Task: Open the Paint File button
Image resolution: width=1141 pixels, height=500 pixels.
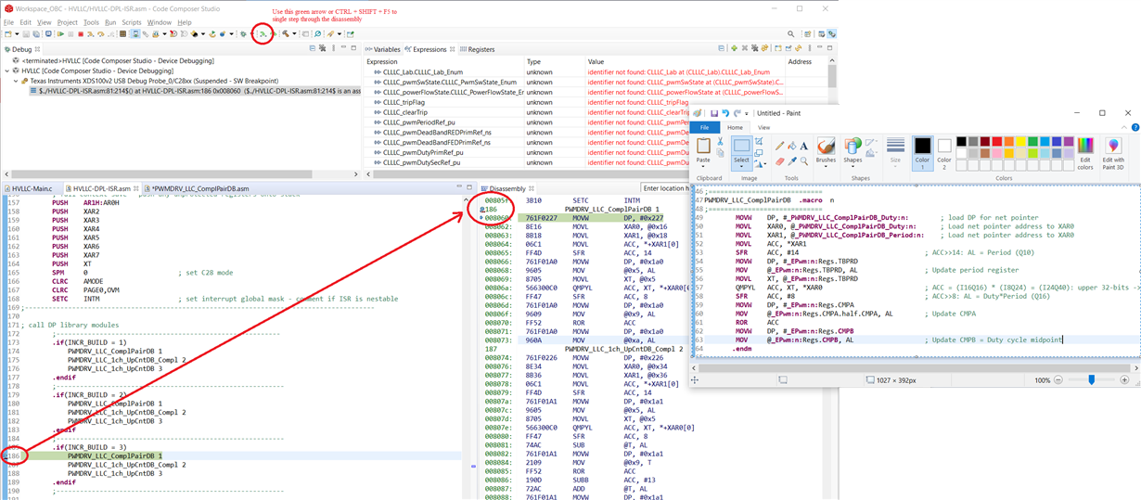Action: point(704,127)
